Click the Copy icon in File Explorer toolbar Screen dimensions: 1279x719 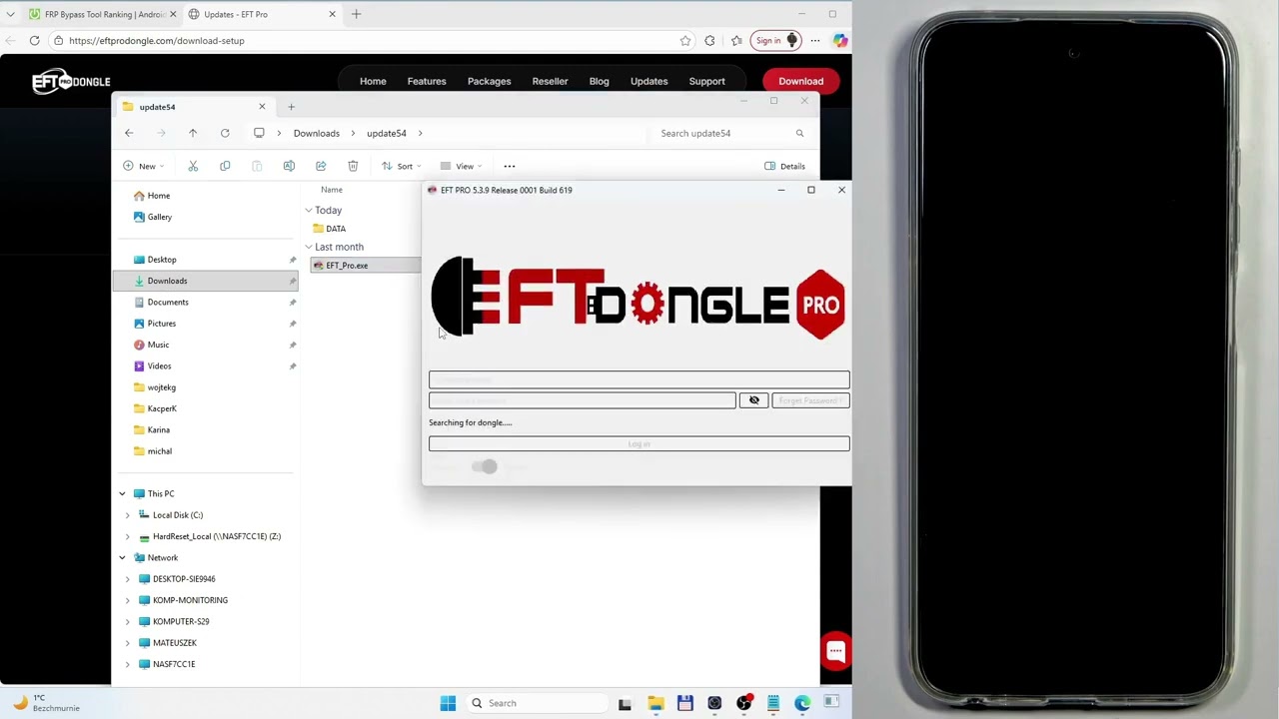225,166
